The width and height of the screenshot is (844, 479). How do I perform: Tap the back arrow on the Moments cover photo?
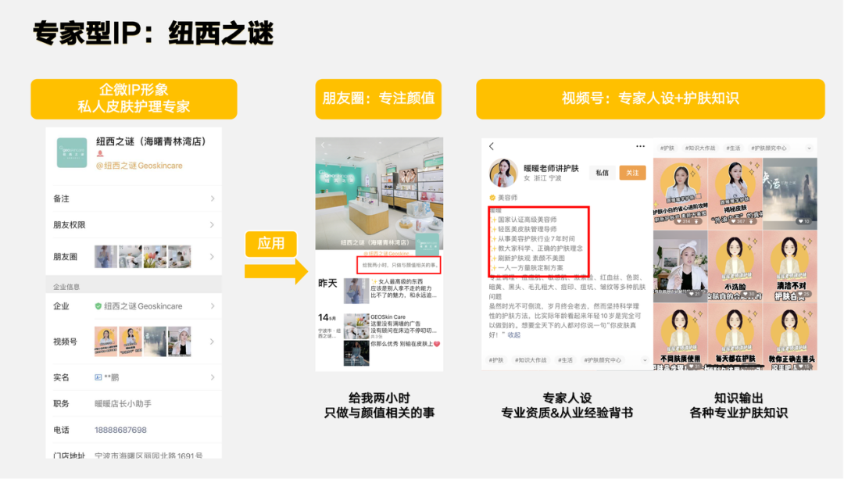[323, 145]
